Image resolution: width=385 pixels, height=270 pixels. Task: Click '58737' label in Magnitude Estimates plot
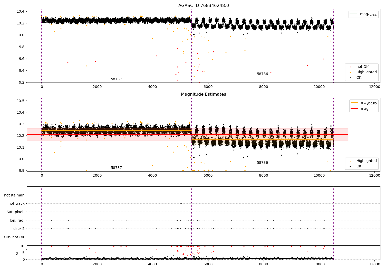(x=116, y=168)
